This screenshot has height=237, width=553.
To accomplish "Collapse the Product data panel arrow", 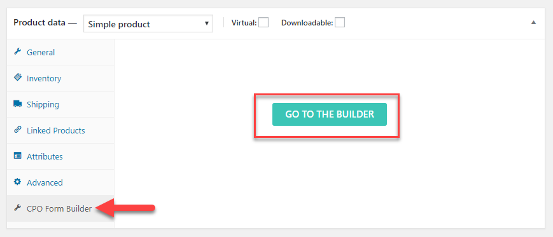I will (x=534, y=22).
